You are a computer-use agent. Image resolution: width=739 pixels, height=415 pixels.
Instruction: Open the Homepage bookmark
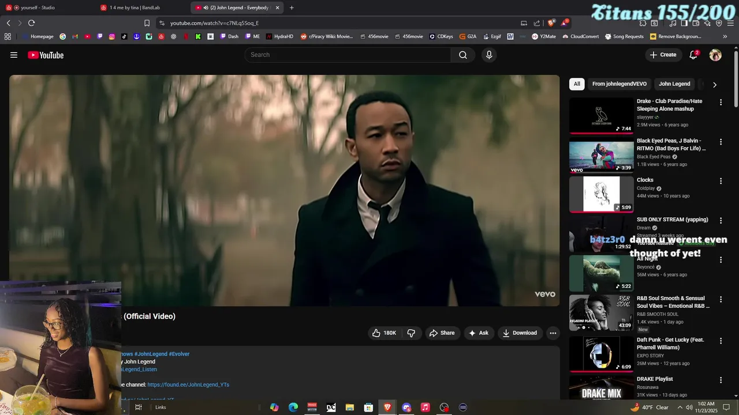point(38,36)
